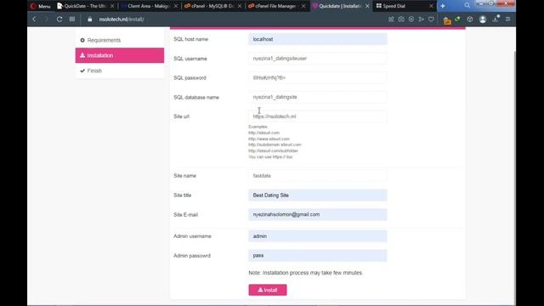
Task: Click the padlock site security icon
Action: click(x=90, y=20)
